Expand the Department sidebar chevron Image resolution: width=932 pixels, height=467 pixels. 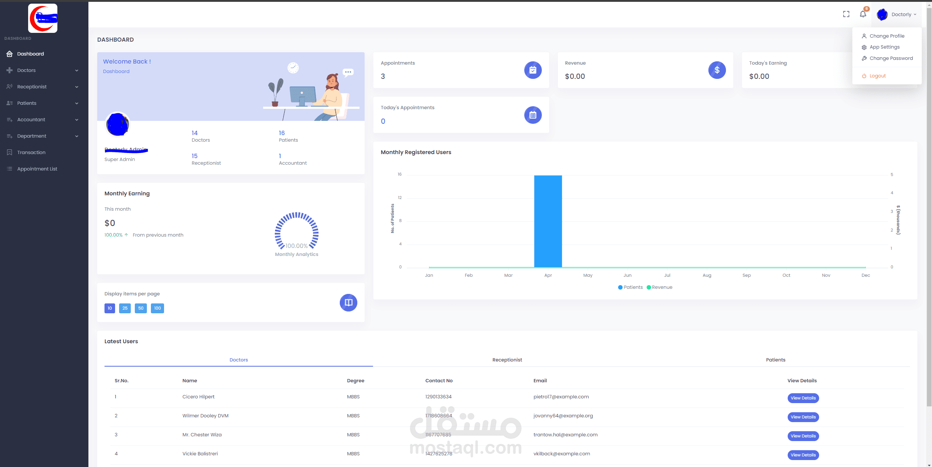pyautogui.click(x=77, y=136)
